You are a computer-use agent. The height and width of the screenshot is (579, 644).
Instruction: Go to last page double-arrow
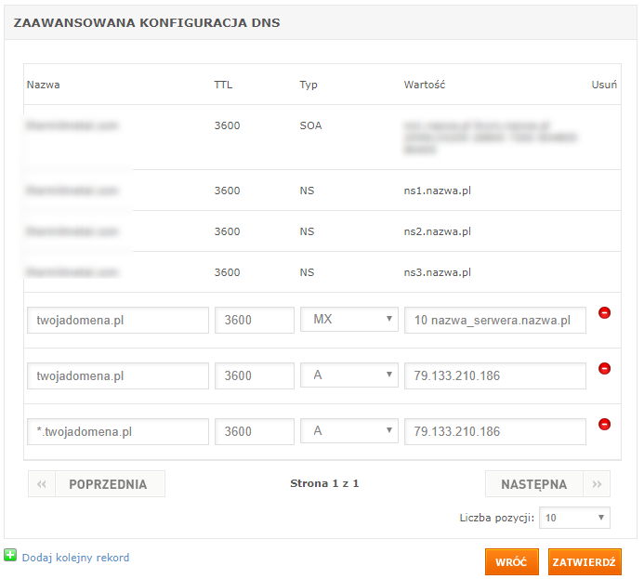coord(597,484)
